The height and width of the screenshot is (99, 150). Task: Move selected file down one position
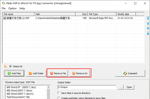click(x=148, y=28)
